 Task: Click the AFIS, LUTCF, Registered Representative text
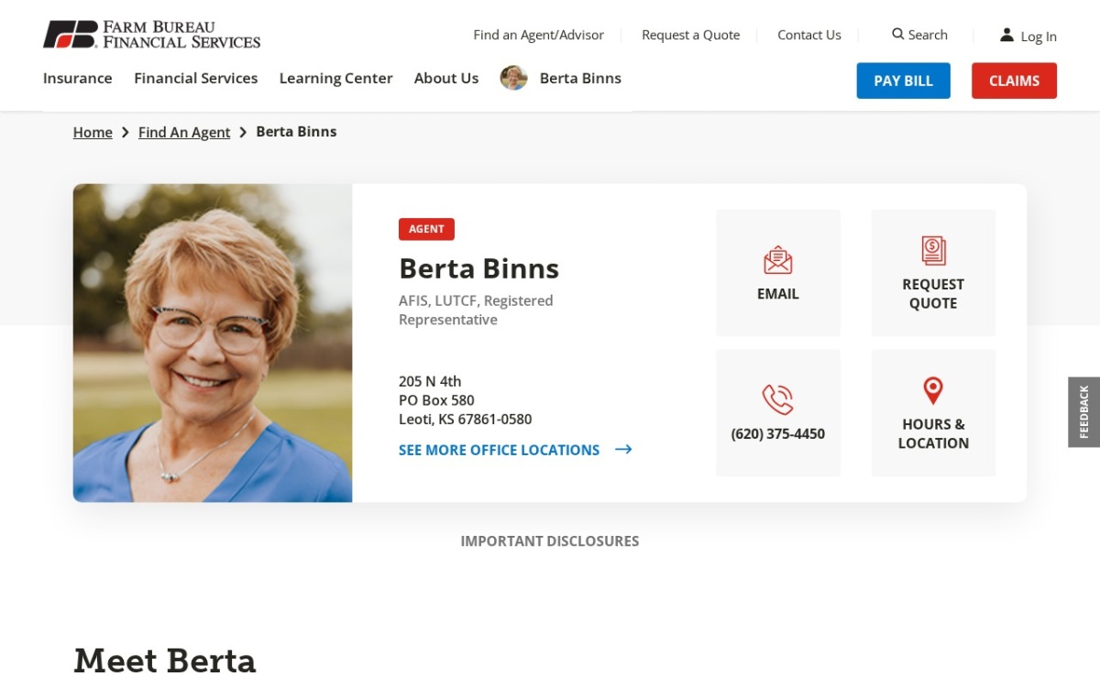(476, 310)
